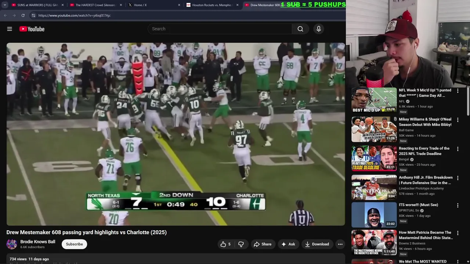Open the Brodie Knows Ball channel name

click(x=38, y=242)
